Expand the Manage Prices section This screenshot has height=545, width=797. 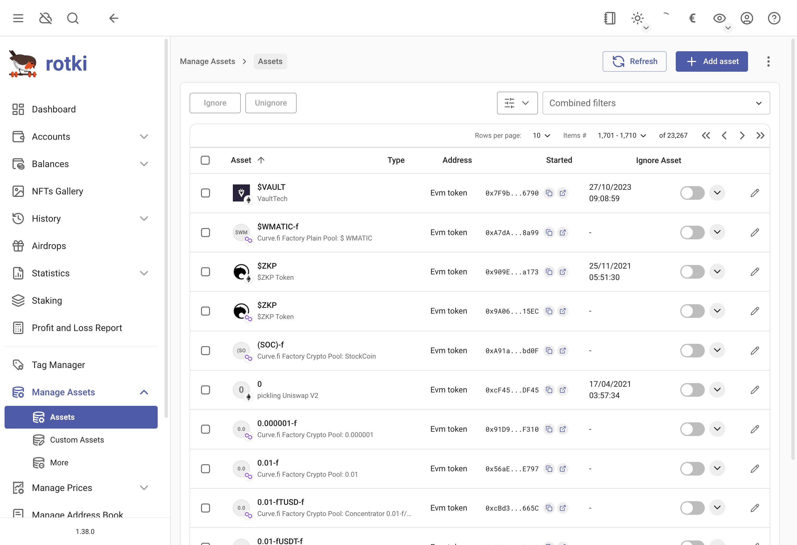(144, 488)
